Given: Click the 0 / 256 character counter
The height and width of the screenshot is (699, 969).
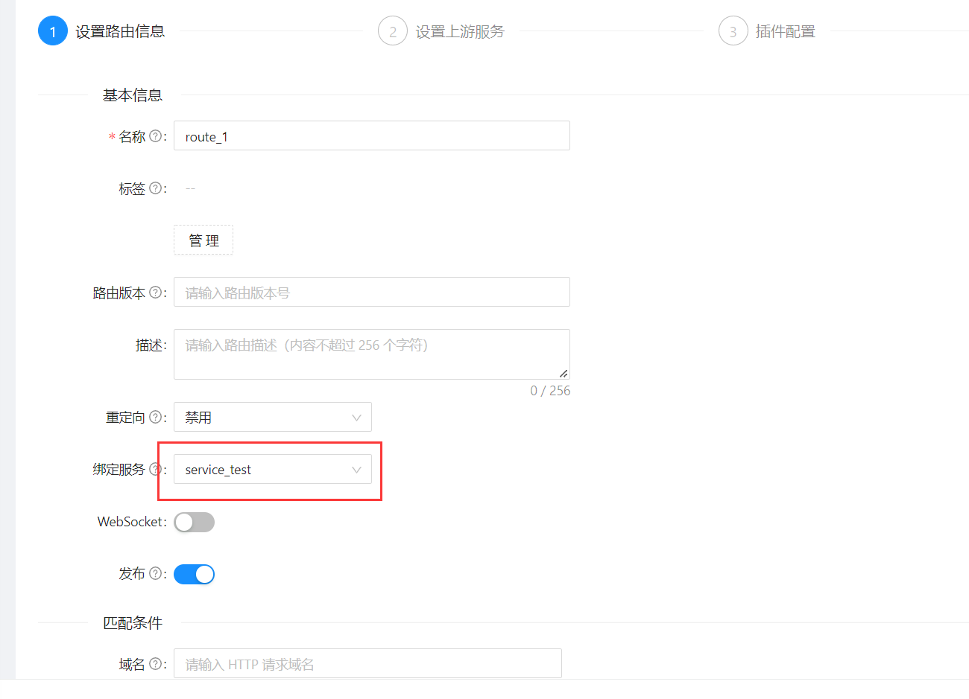Looking at the screenshot, I should click(x=550, y=391).
